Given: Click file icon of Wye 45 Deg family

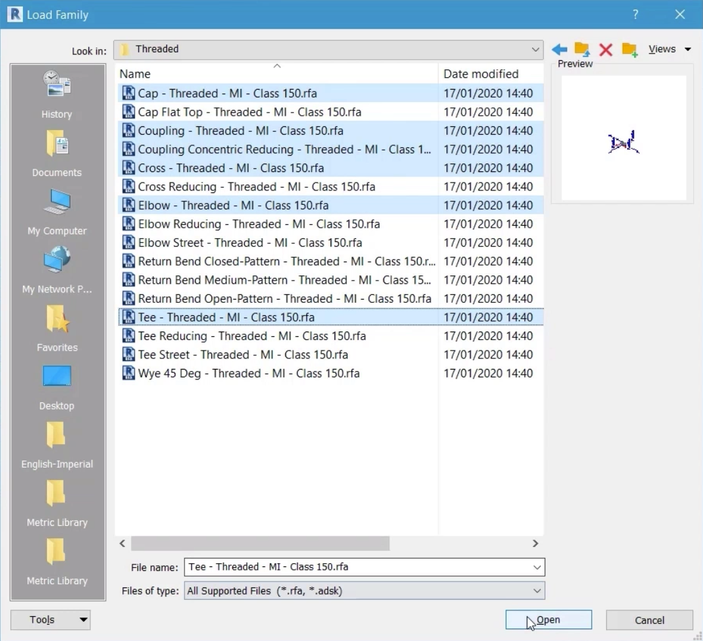Looking at the screenshot, I should (128, 373).
